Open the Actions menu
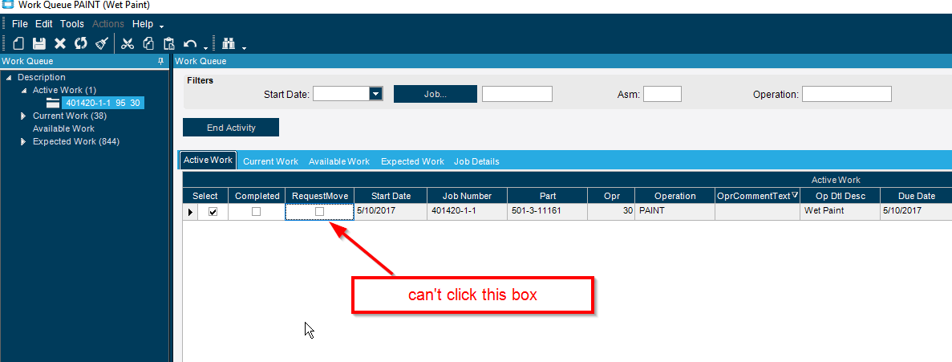Image resolution: width=952 pixels, height=362 pixels. click(x=108, y=24)
